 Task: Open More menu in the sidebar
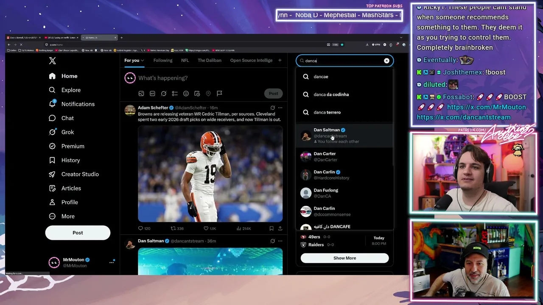[x=62, y=216]
